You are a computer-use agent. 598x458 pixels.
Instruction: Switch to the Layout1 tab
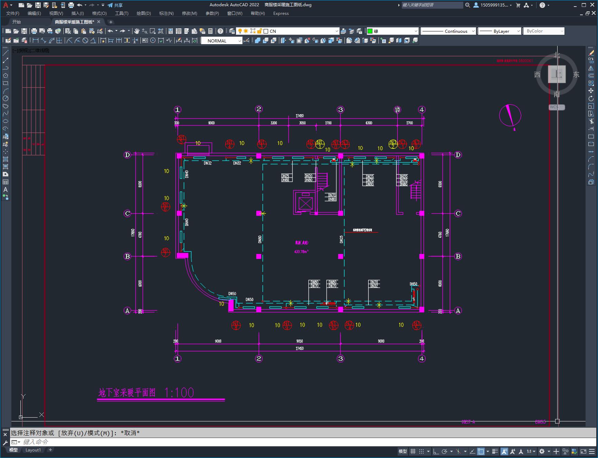pos(33,450)
